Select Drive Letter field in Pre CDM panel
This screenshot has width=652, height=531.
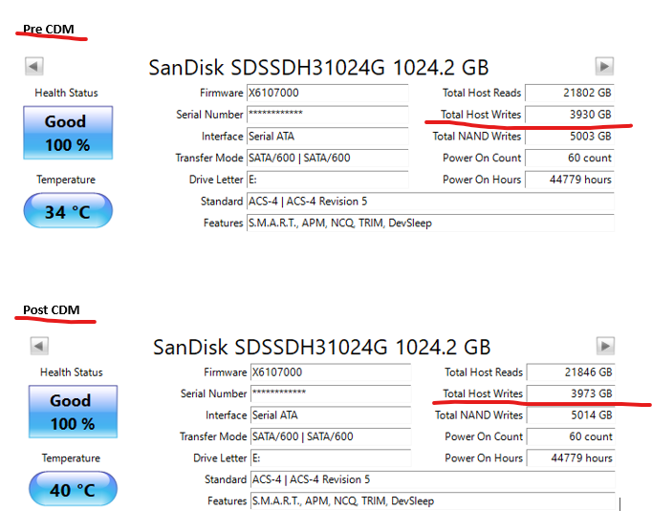tap(328, 180)
